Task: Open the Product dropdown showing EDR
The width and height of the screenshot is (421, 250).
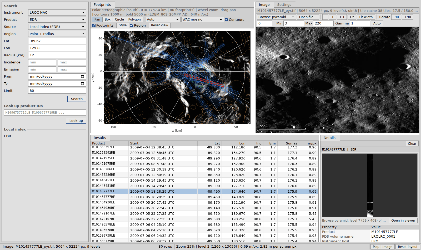Action: [57, 19]
